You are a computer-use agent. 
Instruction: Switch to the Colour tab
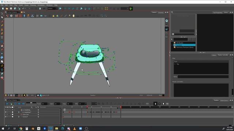click(x=214, y=55)
